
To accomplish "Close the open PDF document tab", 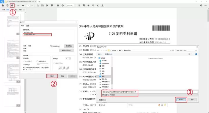I will [35, 2].
